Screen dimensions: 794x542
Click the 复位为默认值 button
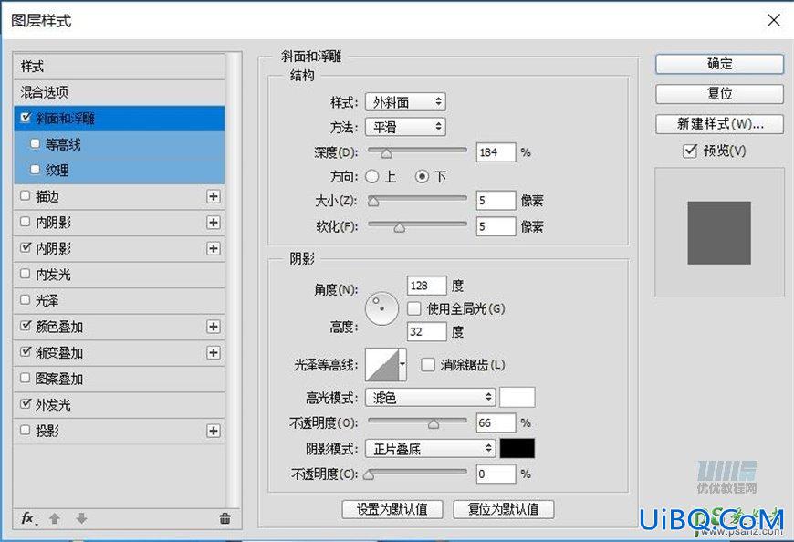pos(504,509)
